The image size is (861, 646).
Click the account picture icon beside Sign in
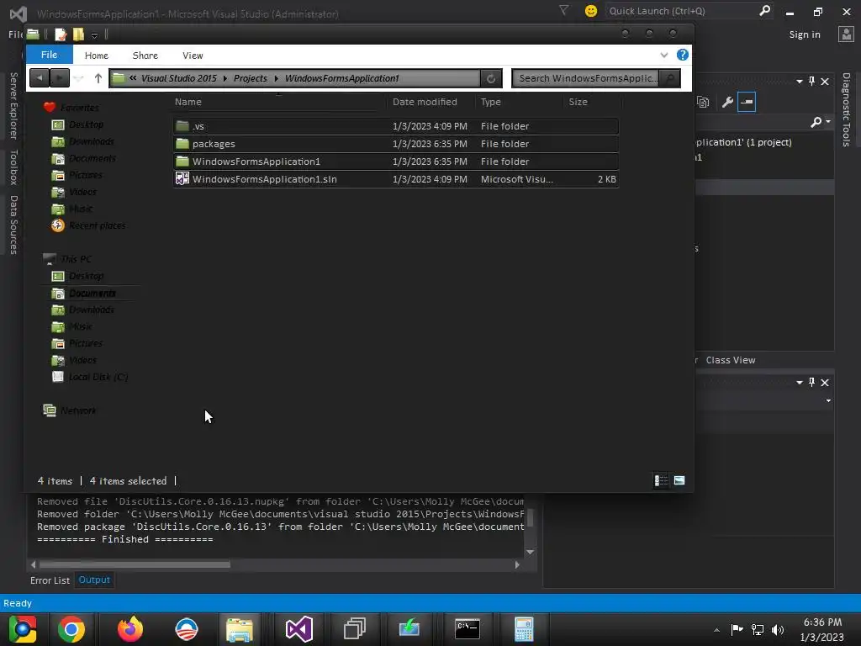tap(847, 34)
